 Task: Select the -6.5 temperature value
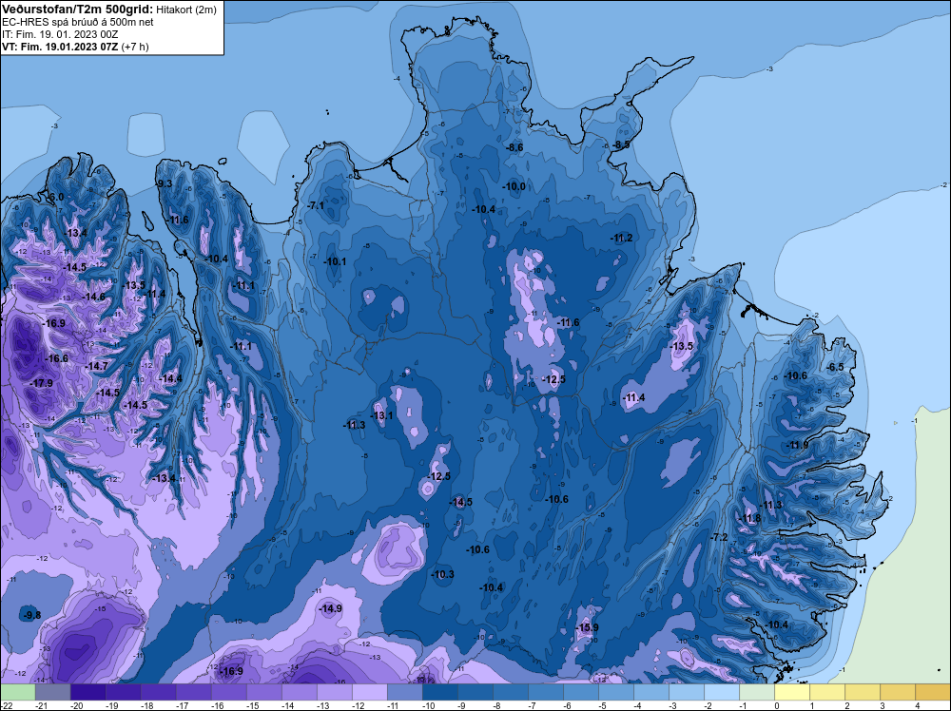[835, 367]
